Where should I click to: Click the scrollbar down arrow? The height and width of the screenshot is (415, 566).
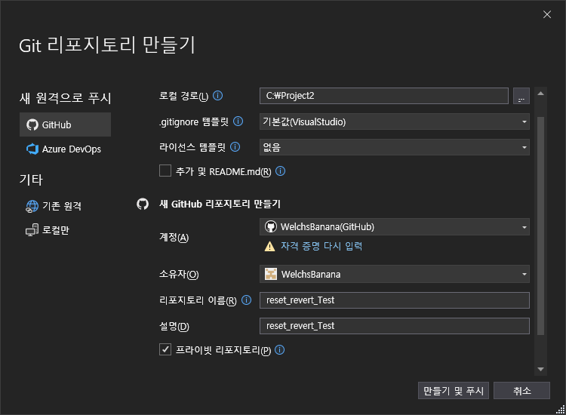coord(540,369)
